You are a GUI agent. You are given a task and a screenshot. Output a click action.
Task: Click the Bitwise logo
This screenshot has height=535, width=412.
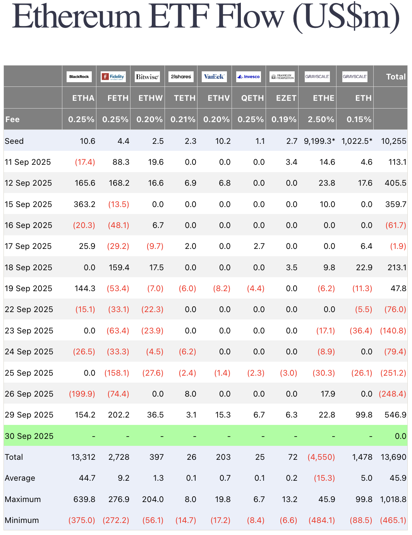[147, 76]
